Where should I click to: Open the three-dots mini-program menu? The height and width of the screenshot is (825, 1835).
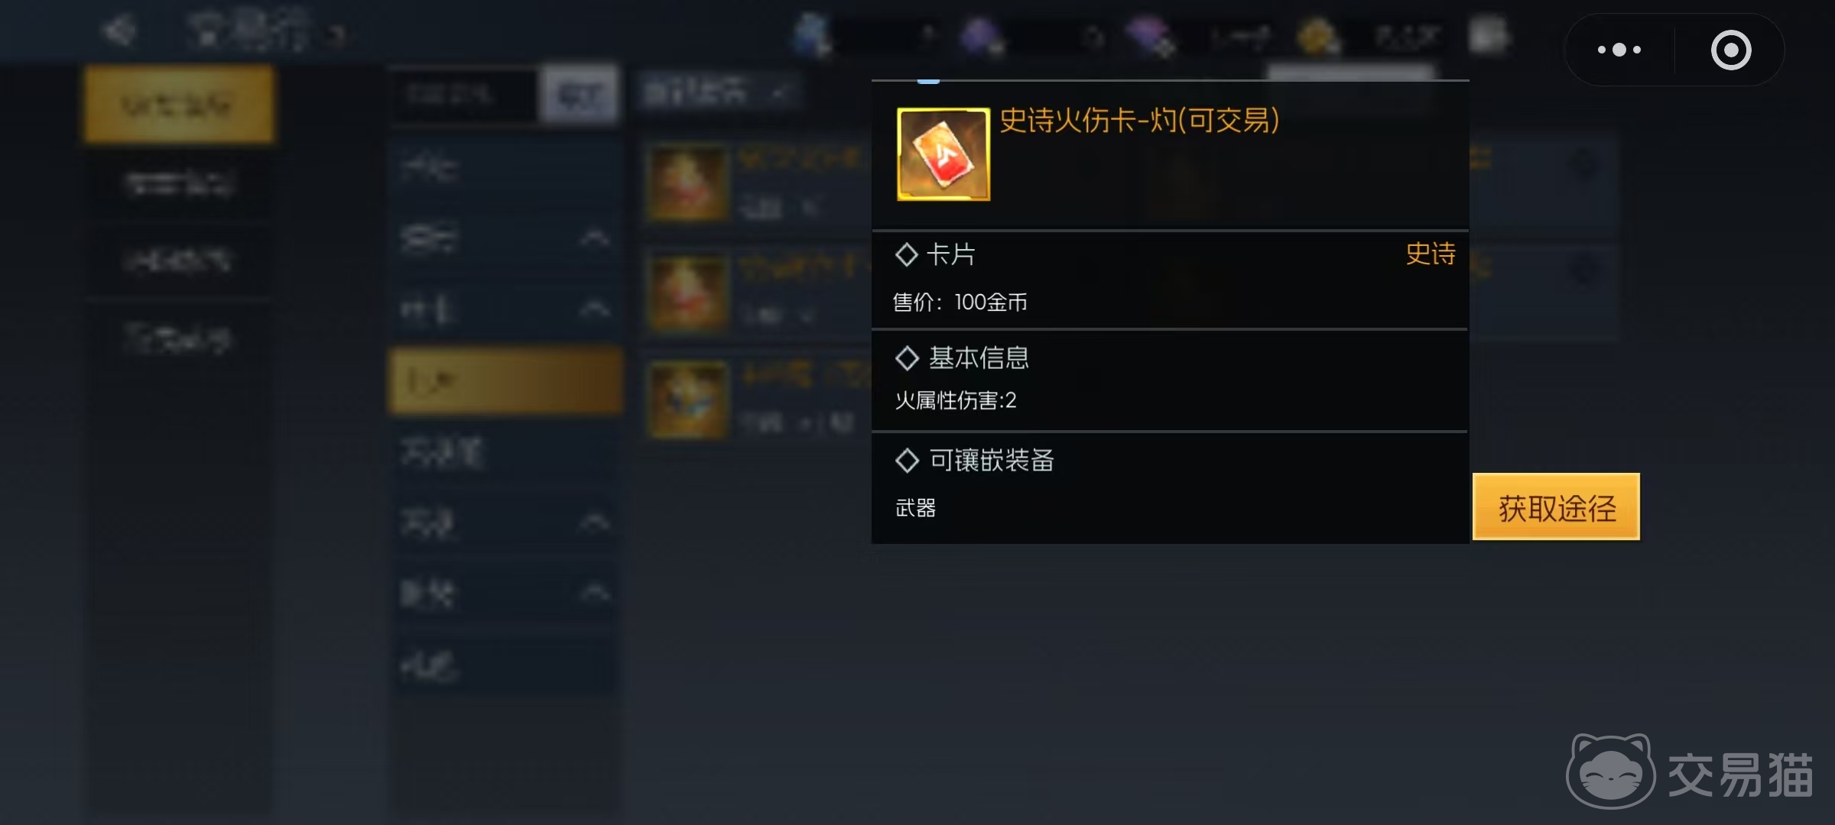pyautogui.click(x=1619, y=50)
